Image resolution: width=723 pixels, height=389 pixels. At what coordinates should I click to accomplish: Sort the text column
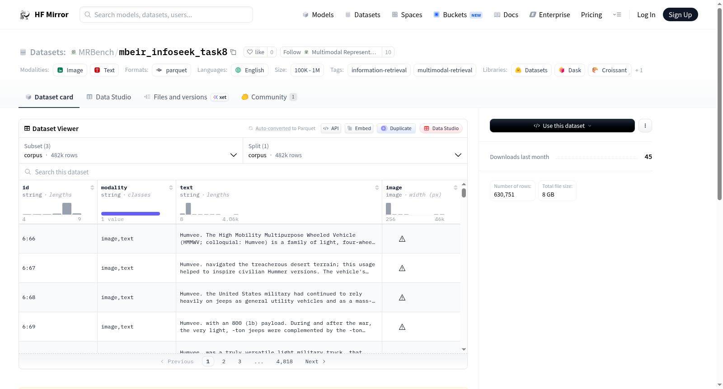point(377,187)
